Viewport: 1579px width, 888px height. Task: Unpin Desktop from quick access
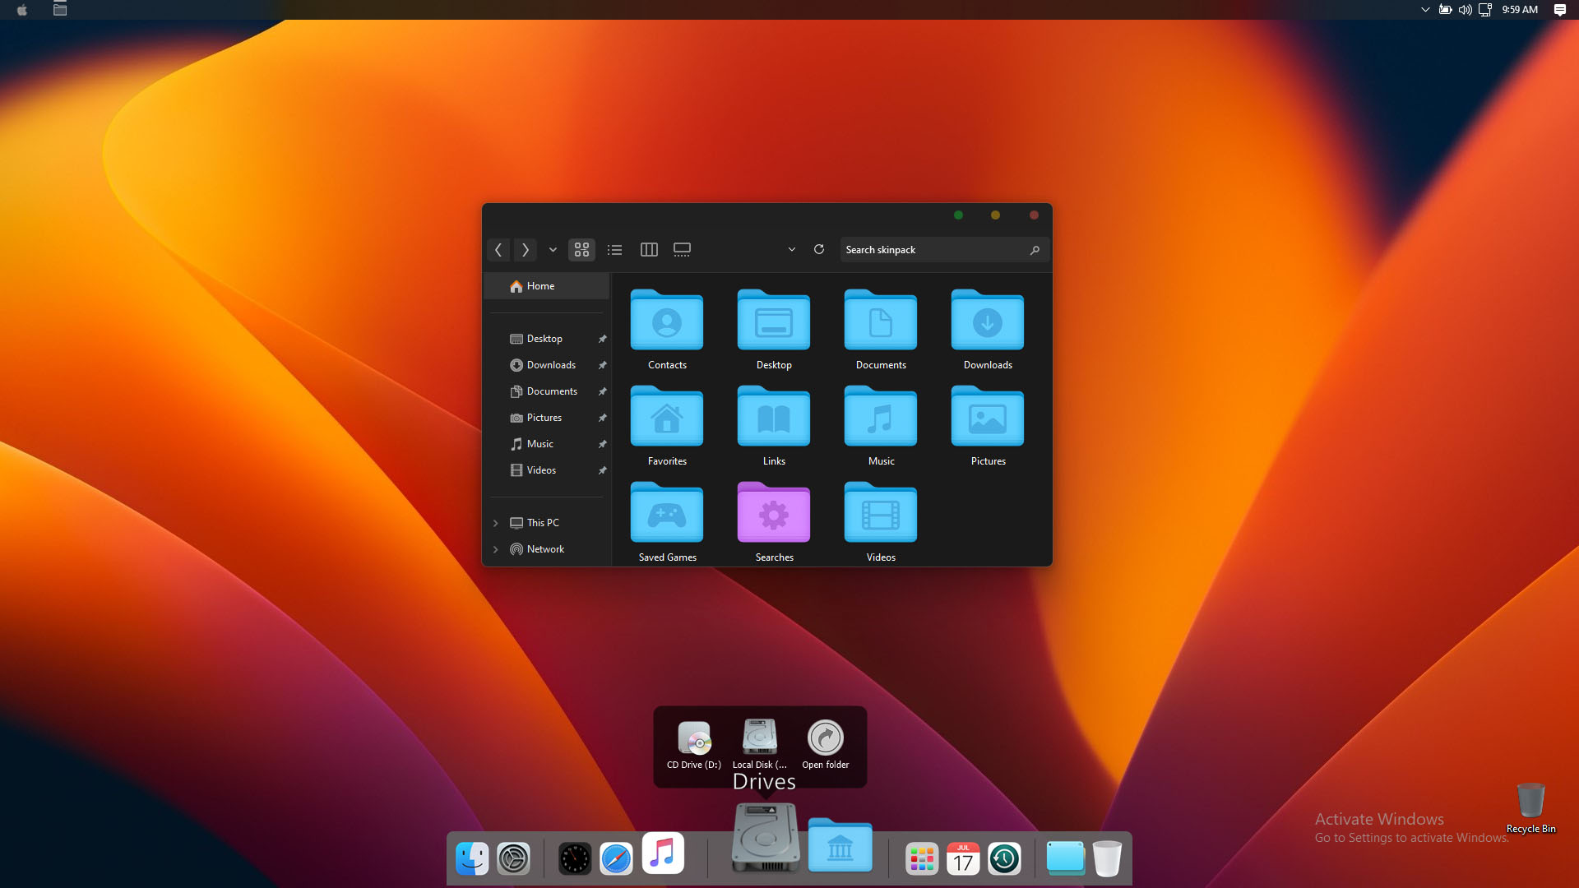(602, 339)
